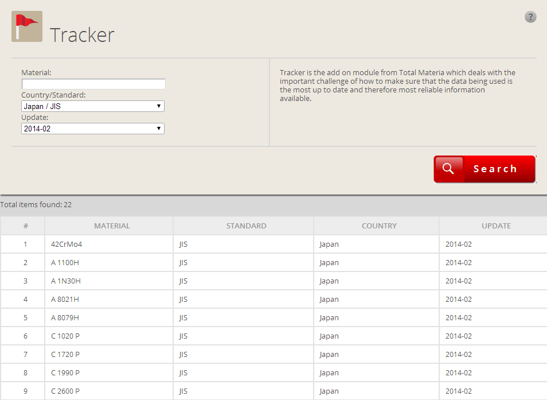Click the magnifying glass icon on Search button
547x400 pixels.
point(448,169)
